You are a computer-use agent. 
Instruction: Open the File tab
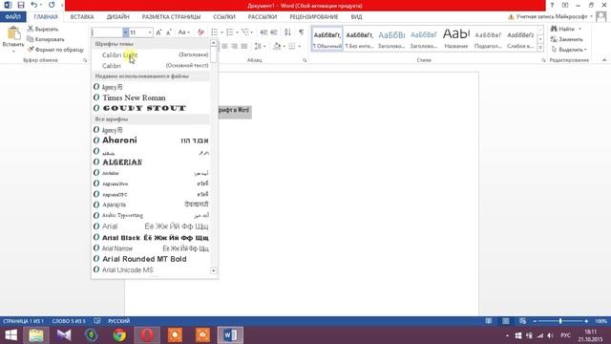coord(12,17)
